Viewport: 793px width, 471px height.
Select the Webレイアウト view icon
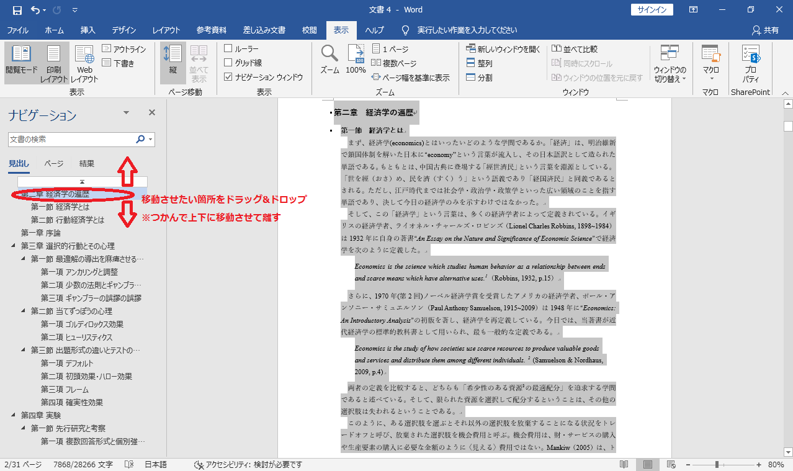coord(84,62)
